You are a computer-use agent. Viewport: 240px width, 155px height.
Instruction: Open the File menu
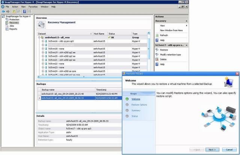click(7, 7)
